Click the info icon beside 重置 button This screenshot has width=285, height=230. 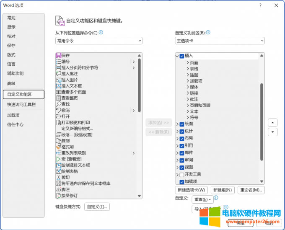pos(216,198)
